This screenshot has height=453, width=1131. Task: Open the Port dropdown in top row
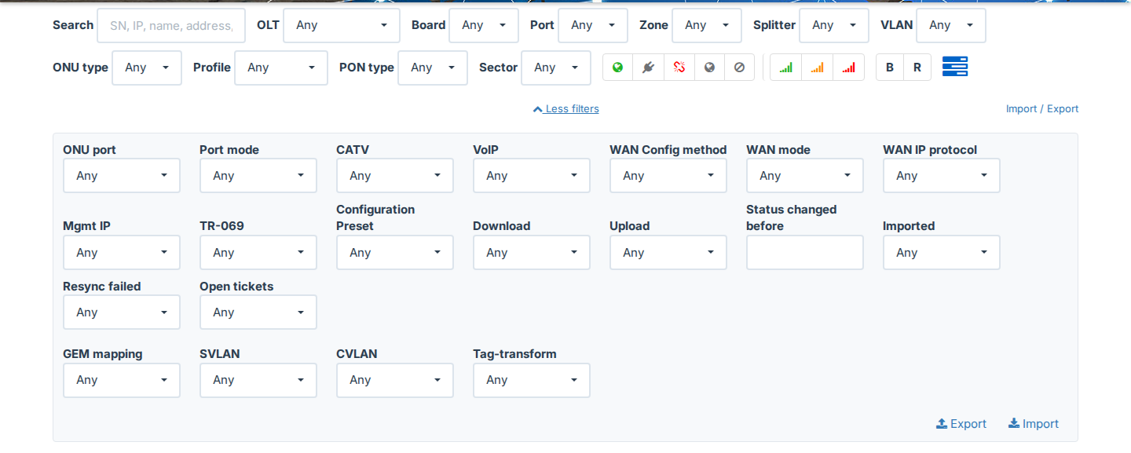593,25
